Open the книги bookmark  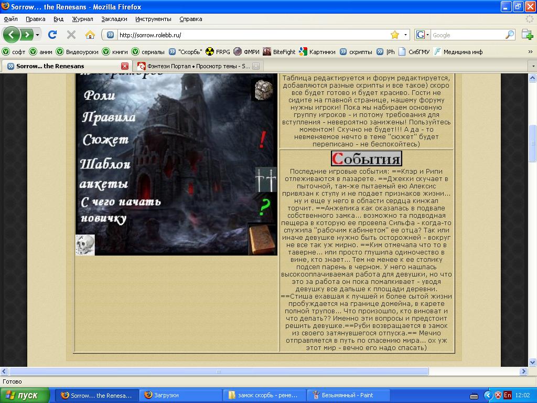(x=115, y=52)
